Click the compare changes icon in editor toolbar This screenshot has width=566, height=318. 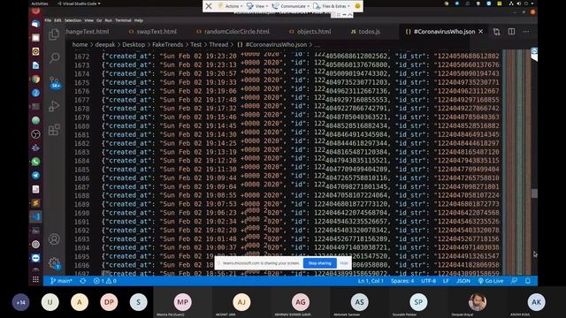pos(497,32)
